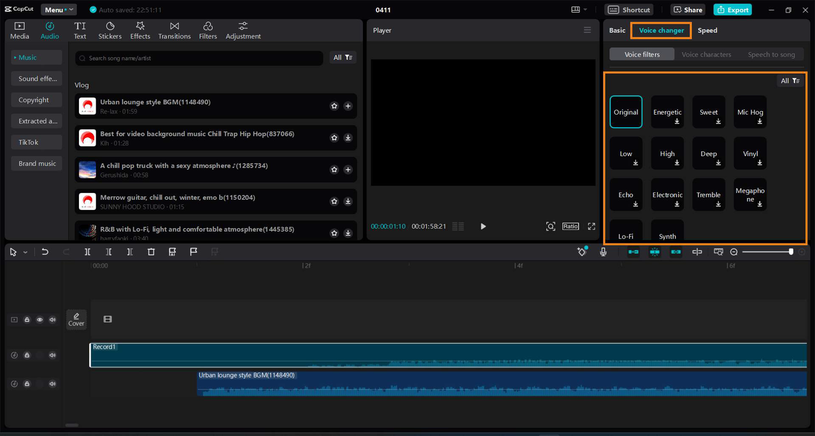
Task: Click the Ratio button in player
Action: (x=570, y=227)
